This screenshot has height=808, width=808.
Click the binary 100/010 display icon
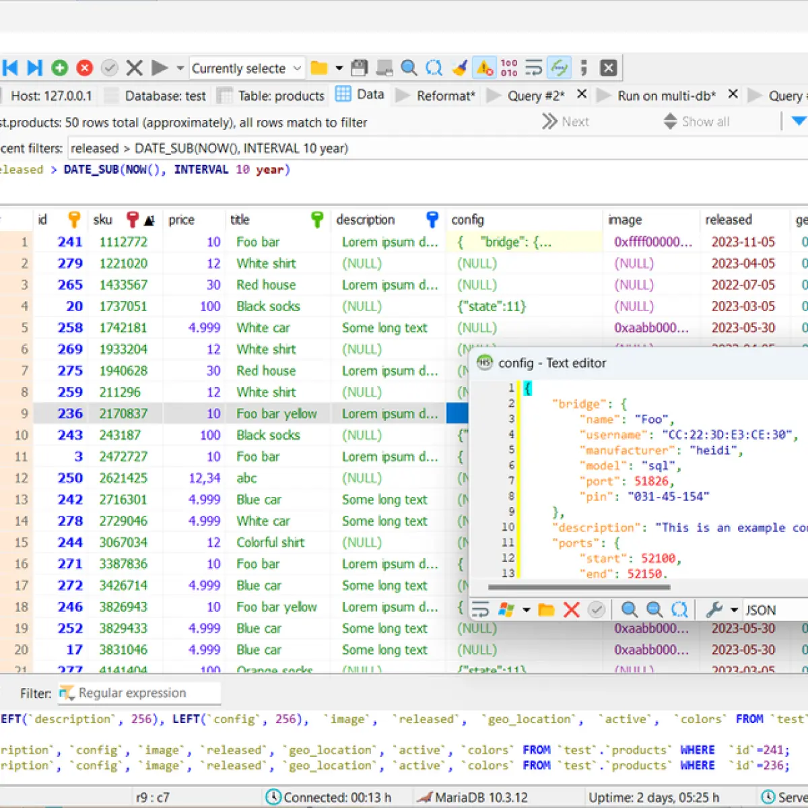(x=509, y=68)
